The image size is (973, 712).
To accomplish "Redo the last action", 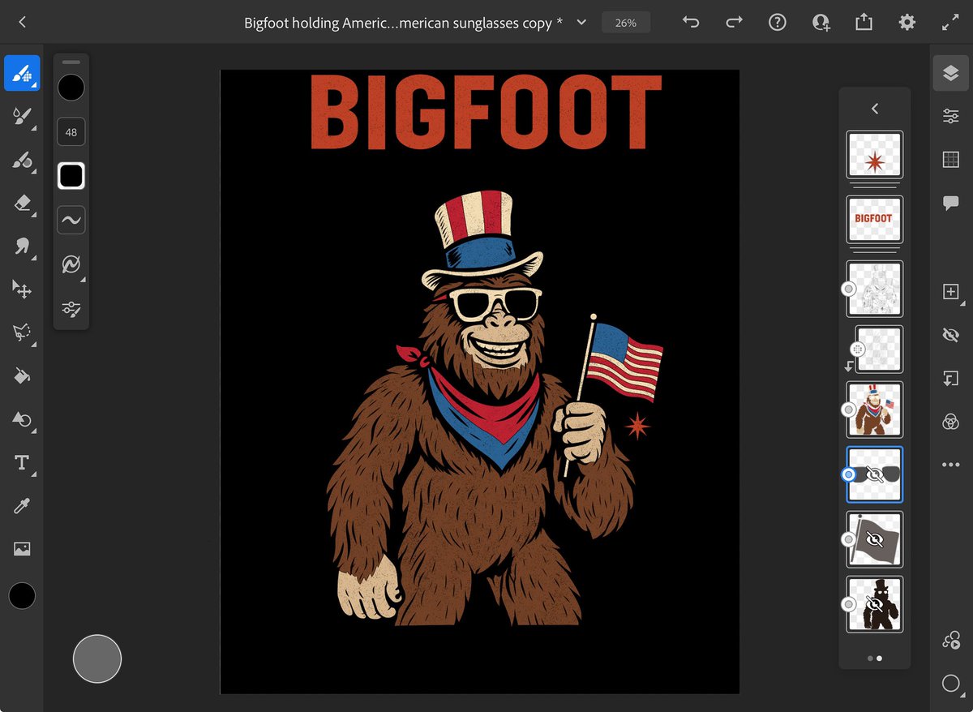I will coord(734,23).
